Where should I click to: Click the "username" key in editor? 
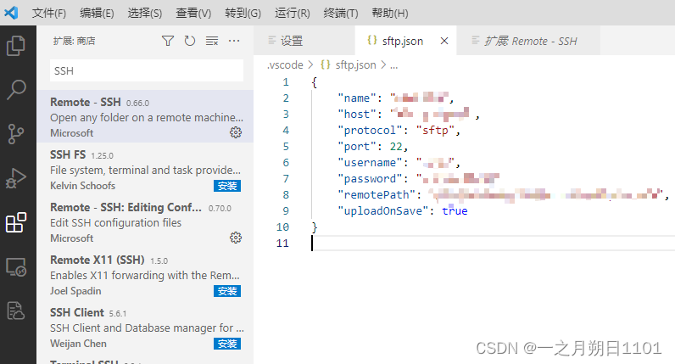point(370,162)
